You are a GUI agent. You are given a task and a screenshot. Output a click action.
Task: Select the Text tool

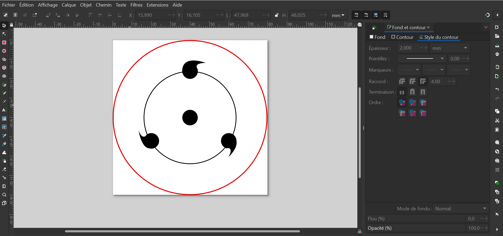pos(4,110)
